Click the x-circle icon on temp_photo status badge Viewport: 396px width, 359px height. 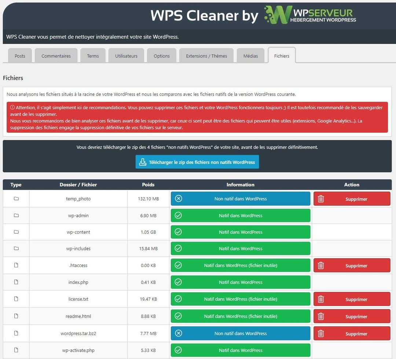178,198
